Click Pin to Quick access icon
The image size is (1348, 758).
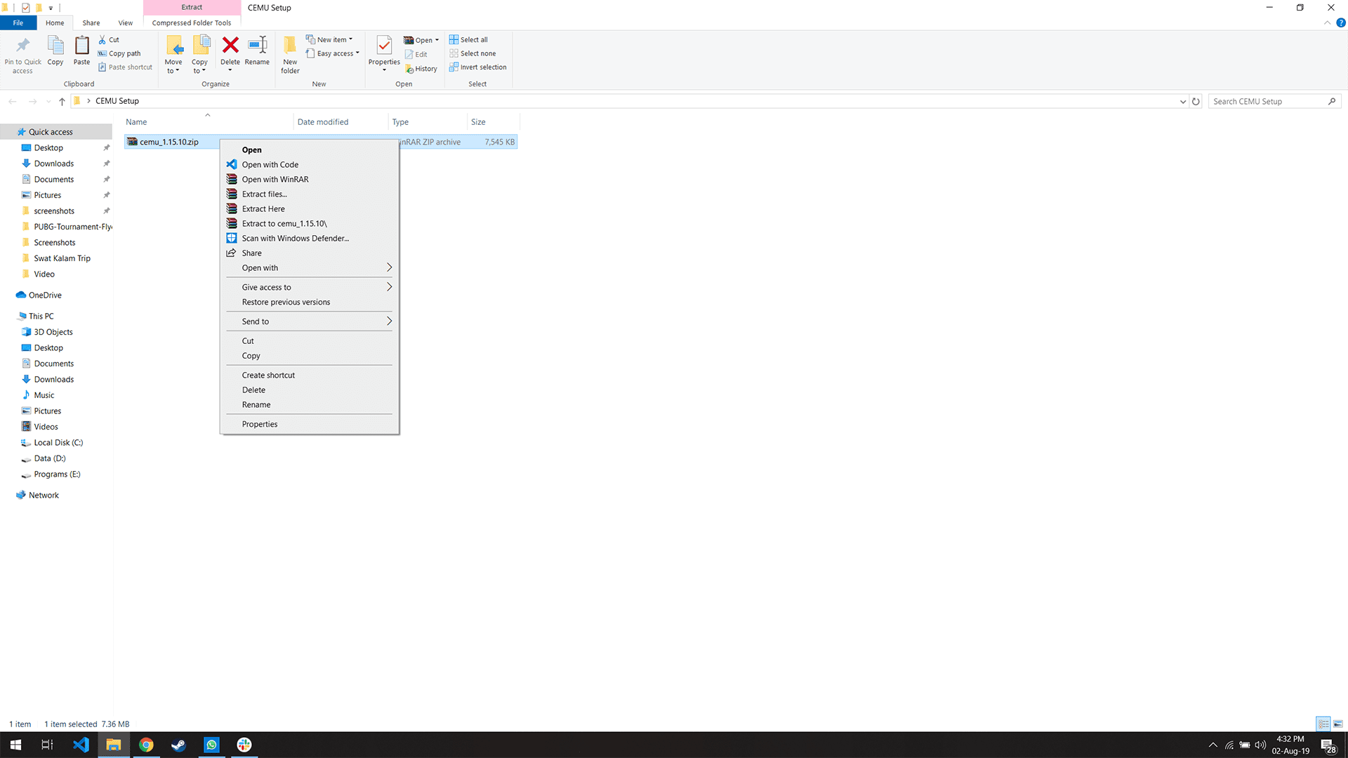(x=22, y=46)
